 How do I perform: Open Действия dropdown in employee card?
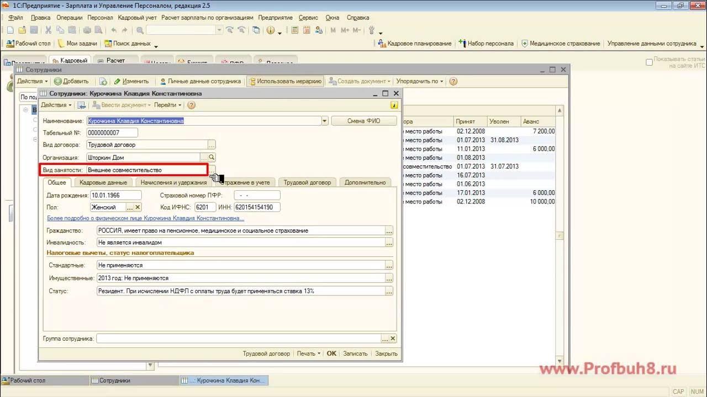(56, 105)
